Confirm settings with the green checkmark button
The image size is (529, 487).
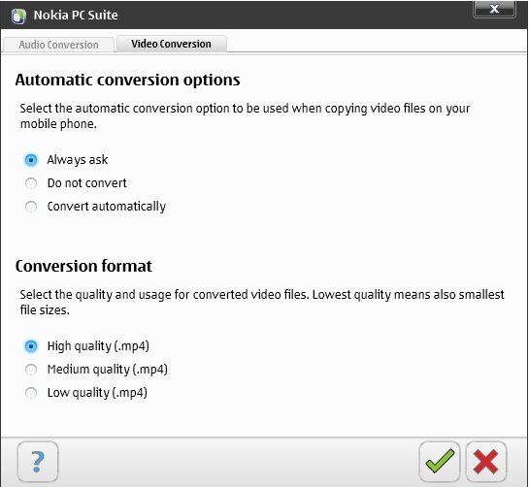(440, 461)
